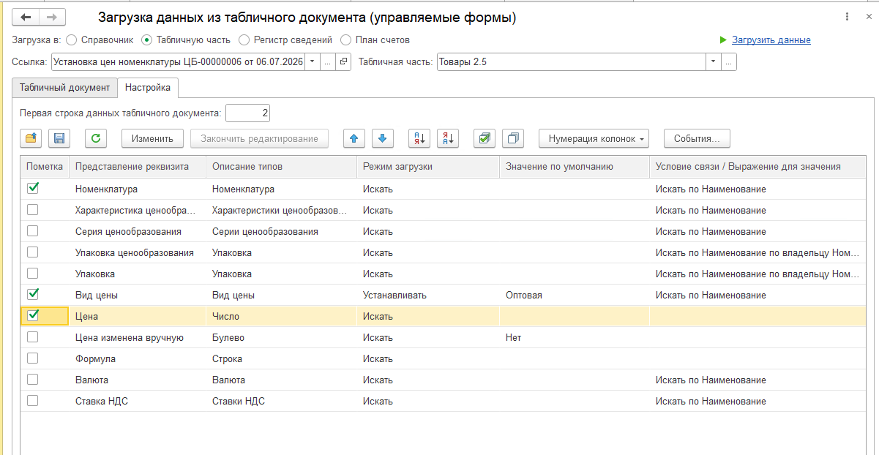Click Закончить редактирование button
Viewport: 879px width, 455px height.
point(259,138)
